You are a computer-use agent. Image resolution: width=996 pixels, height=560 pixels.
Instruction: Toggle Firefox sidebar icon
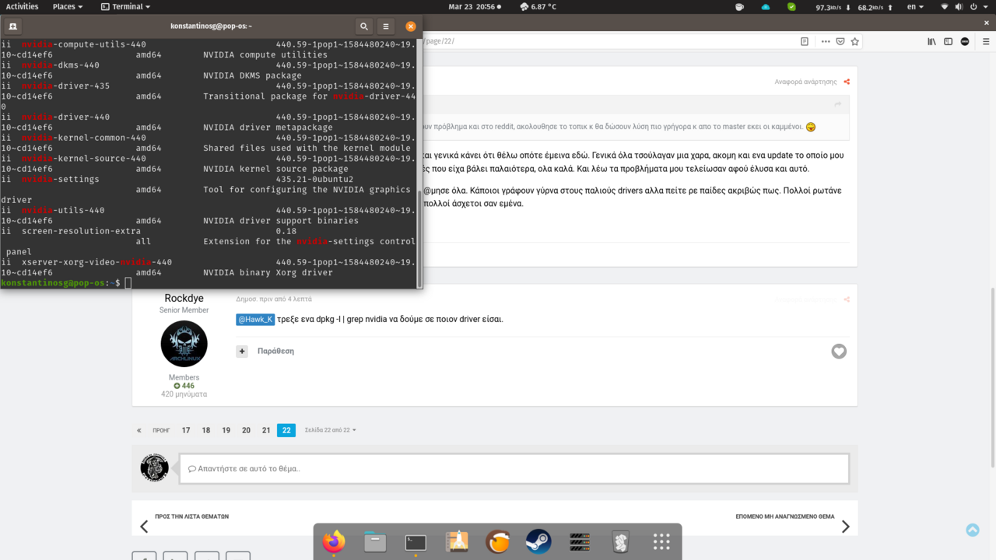[948, 41]
